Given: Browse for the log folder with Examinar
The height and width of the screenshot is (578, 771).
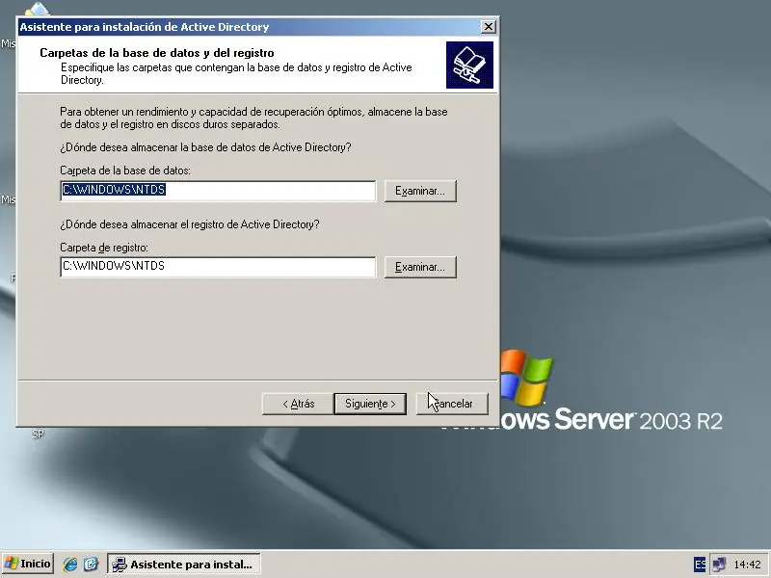Looking at the screenshot, I should click(x=420, y=267).
